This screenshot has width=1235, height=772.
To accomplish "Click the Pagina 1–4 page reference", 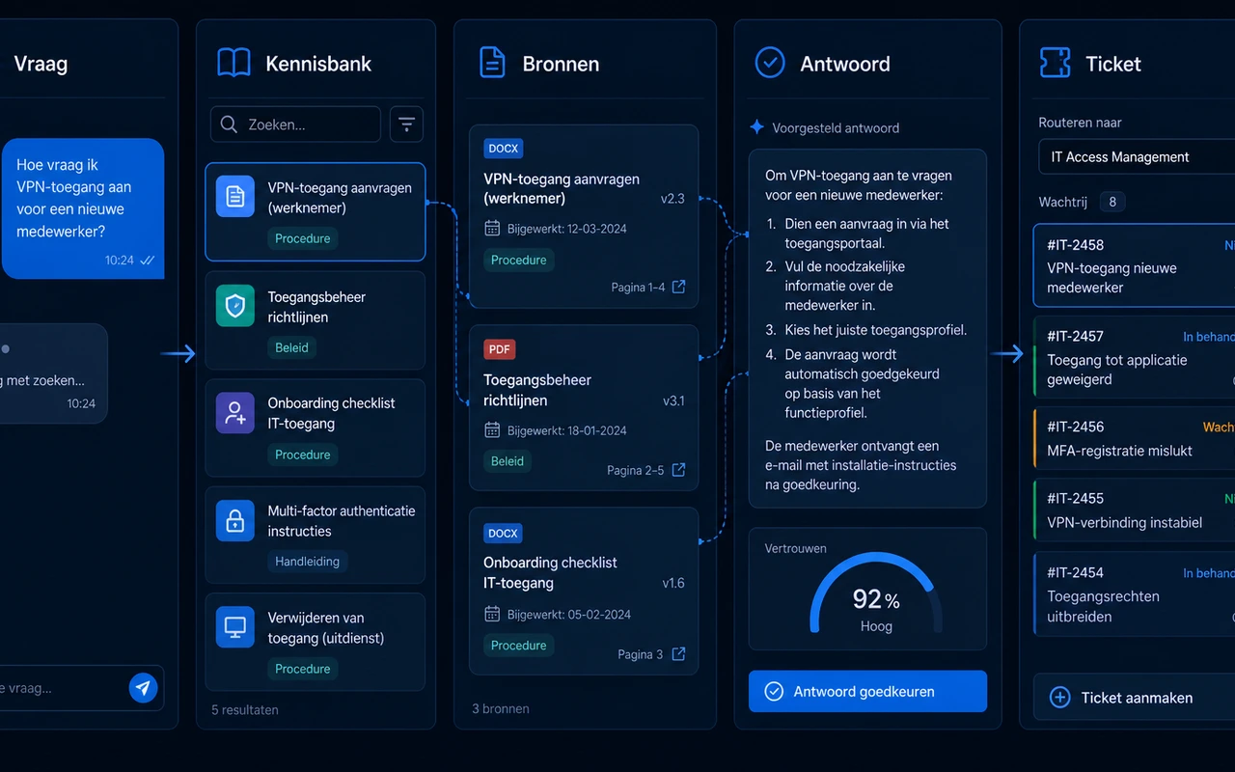I will click(638, 287).
